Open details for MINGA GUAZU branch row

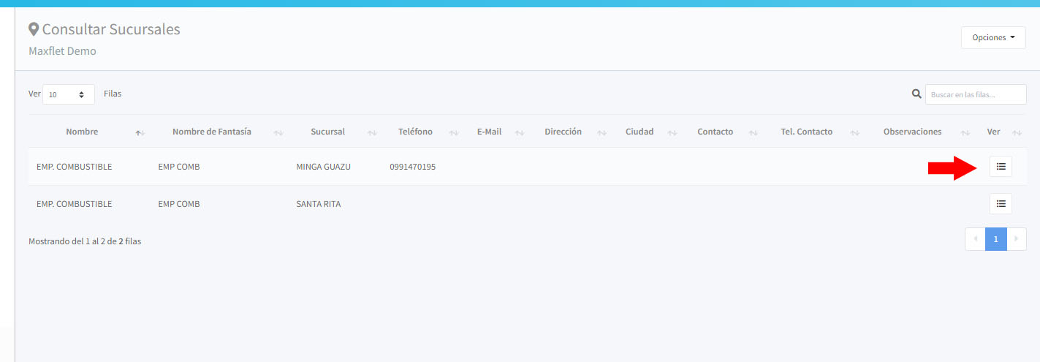point(1001,167)
